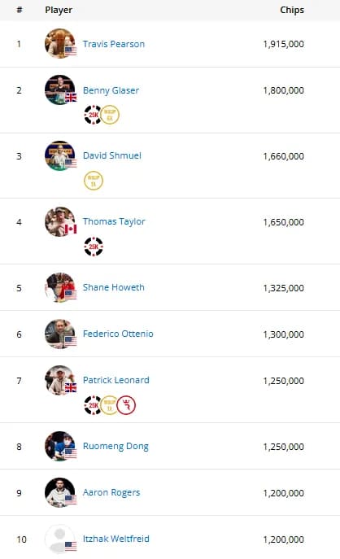Click Benny Glaser's 25K chip badge

point(93,115)
